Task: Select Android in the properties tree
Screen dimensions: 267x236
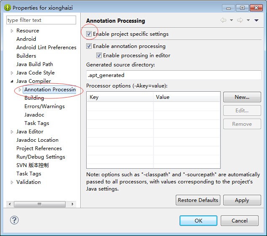Action: click(26, 39)
